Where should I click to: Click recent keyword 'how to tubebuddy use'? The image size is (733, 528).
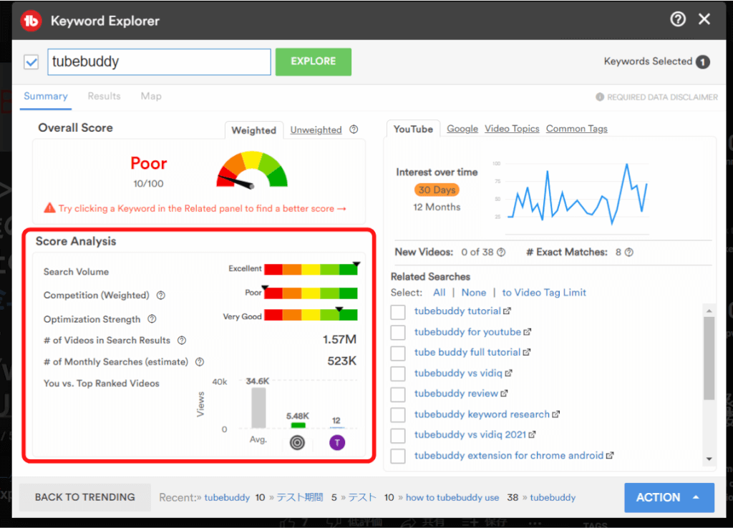(x=452, y=498)
